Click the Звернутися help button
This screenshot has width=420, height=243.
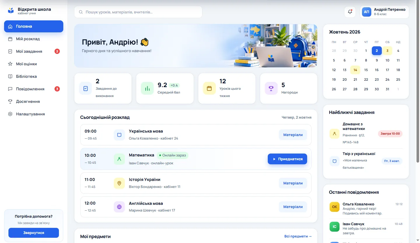(34, 233)
